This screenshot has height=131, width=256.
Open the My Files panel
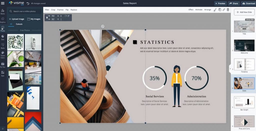click(x=3, y=65)
